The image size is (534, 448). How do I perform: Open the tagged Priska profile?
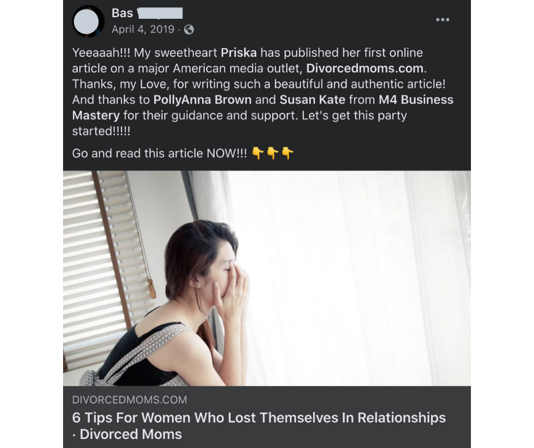pos(239,52)
